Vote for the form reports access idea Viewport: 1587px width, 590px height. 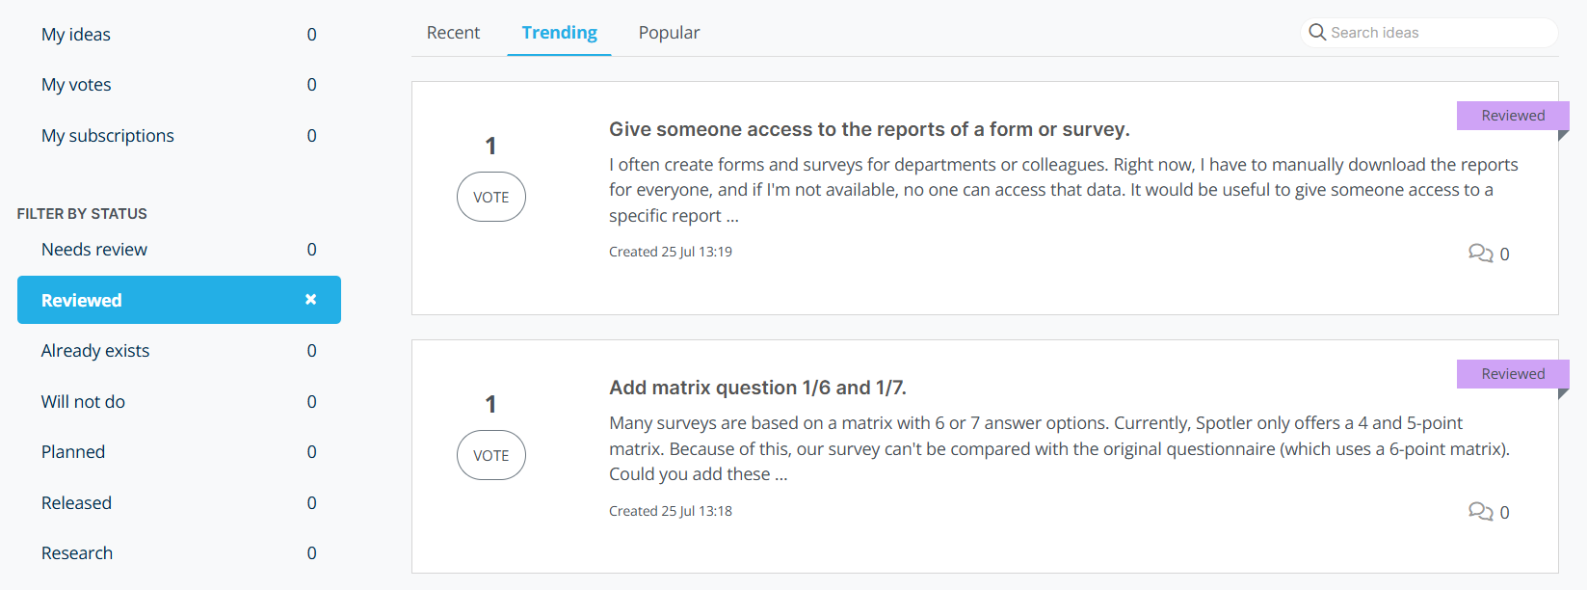[490, 197]
